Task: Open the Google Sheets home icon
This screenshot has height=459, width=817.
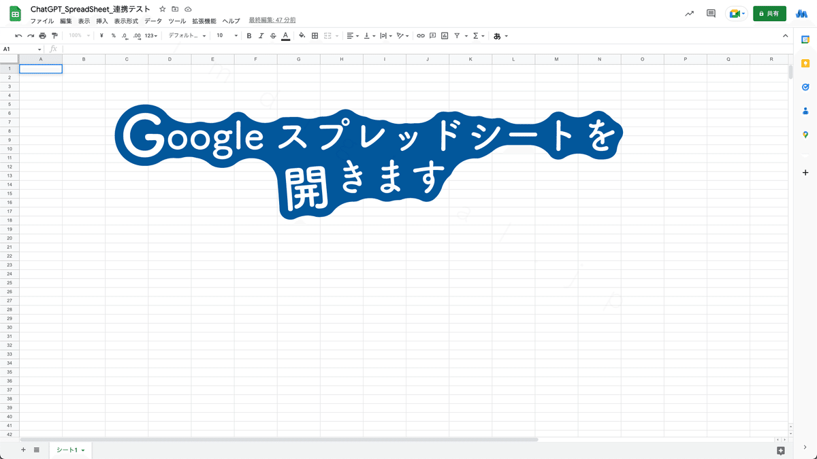Action: pyautogui.click(x=16, y=14)
